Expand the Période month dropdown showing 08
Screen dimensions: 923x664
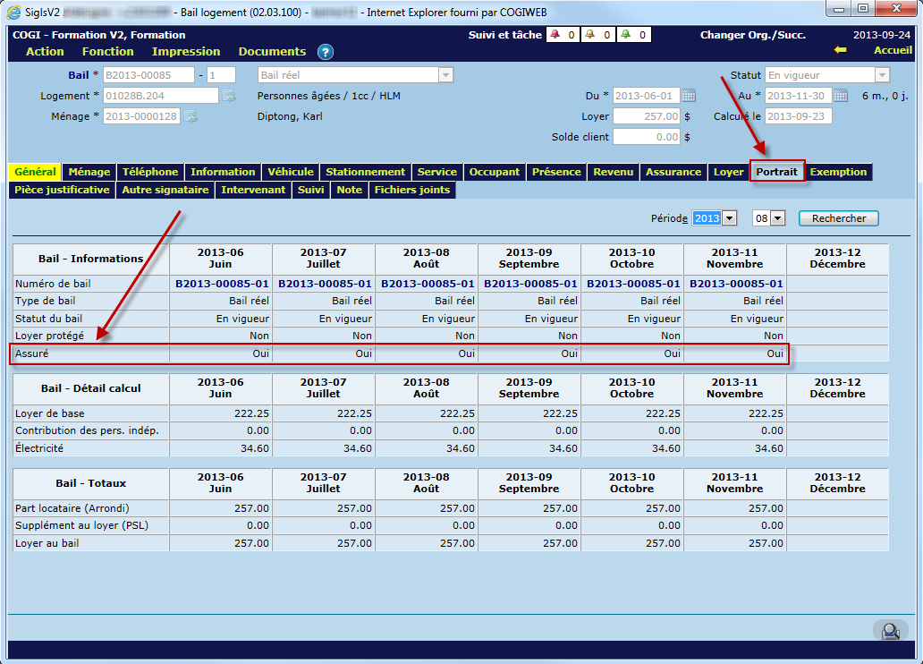pos(776,218)
